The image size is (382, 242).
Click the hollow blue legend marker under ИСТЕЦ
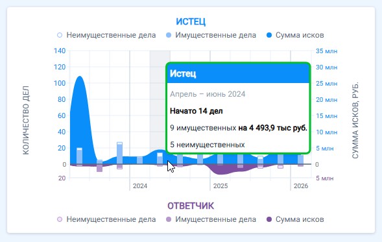click(x=60, y=35)
